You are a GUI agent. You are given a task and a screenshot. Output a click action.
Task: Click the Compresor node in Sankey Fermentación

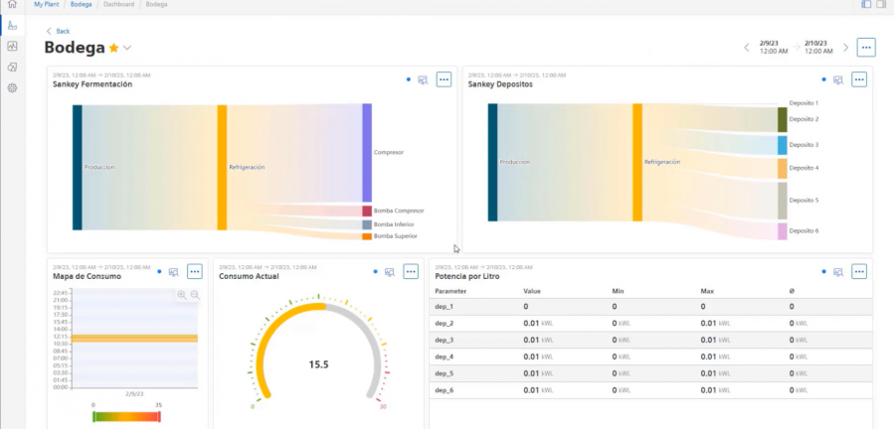367,152
